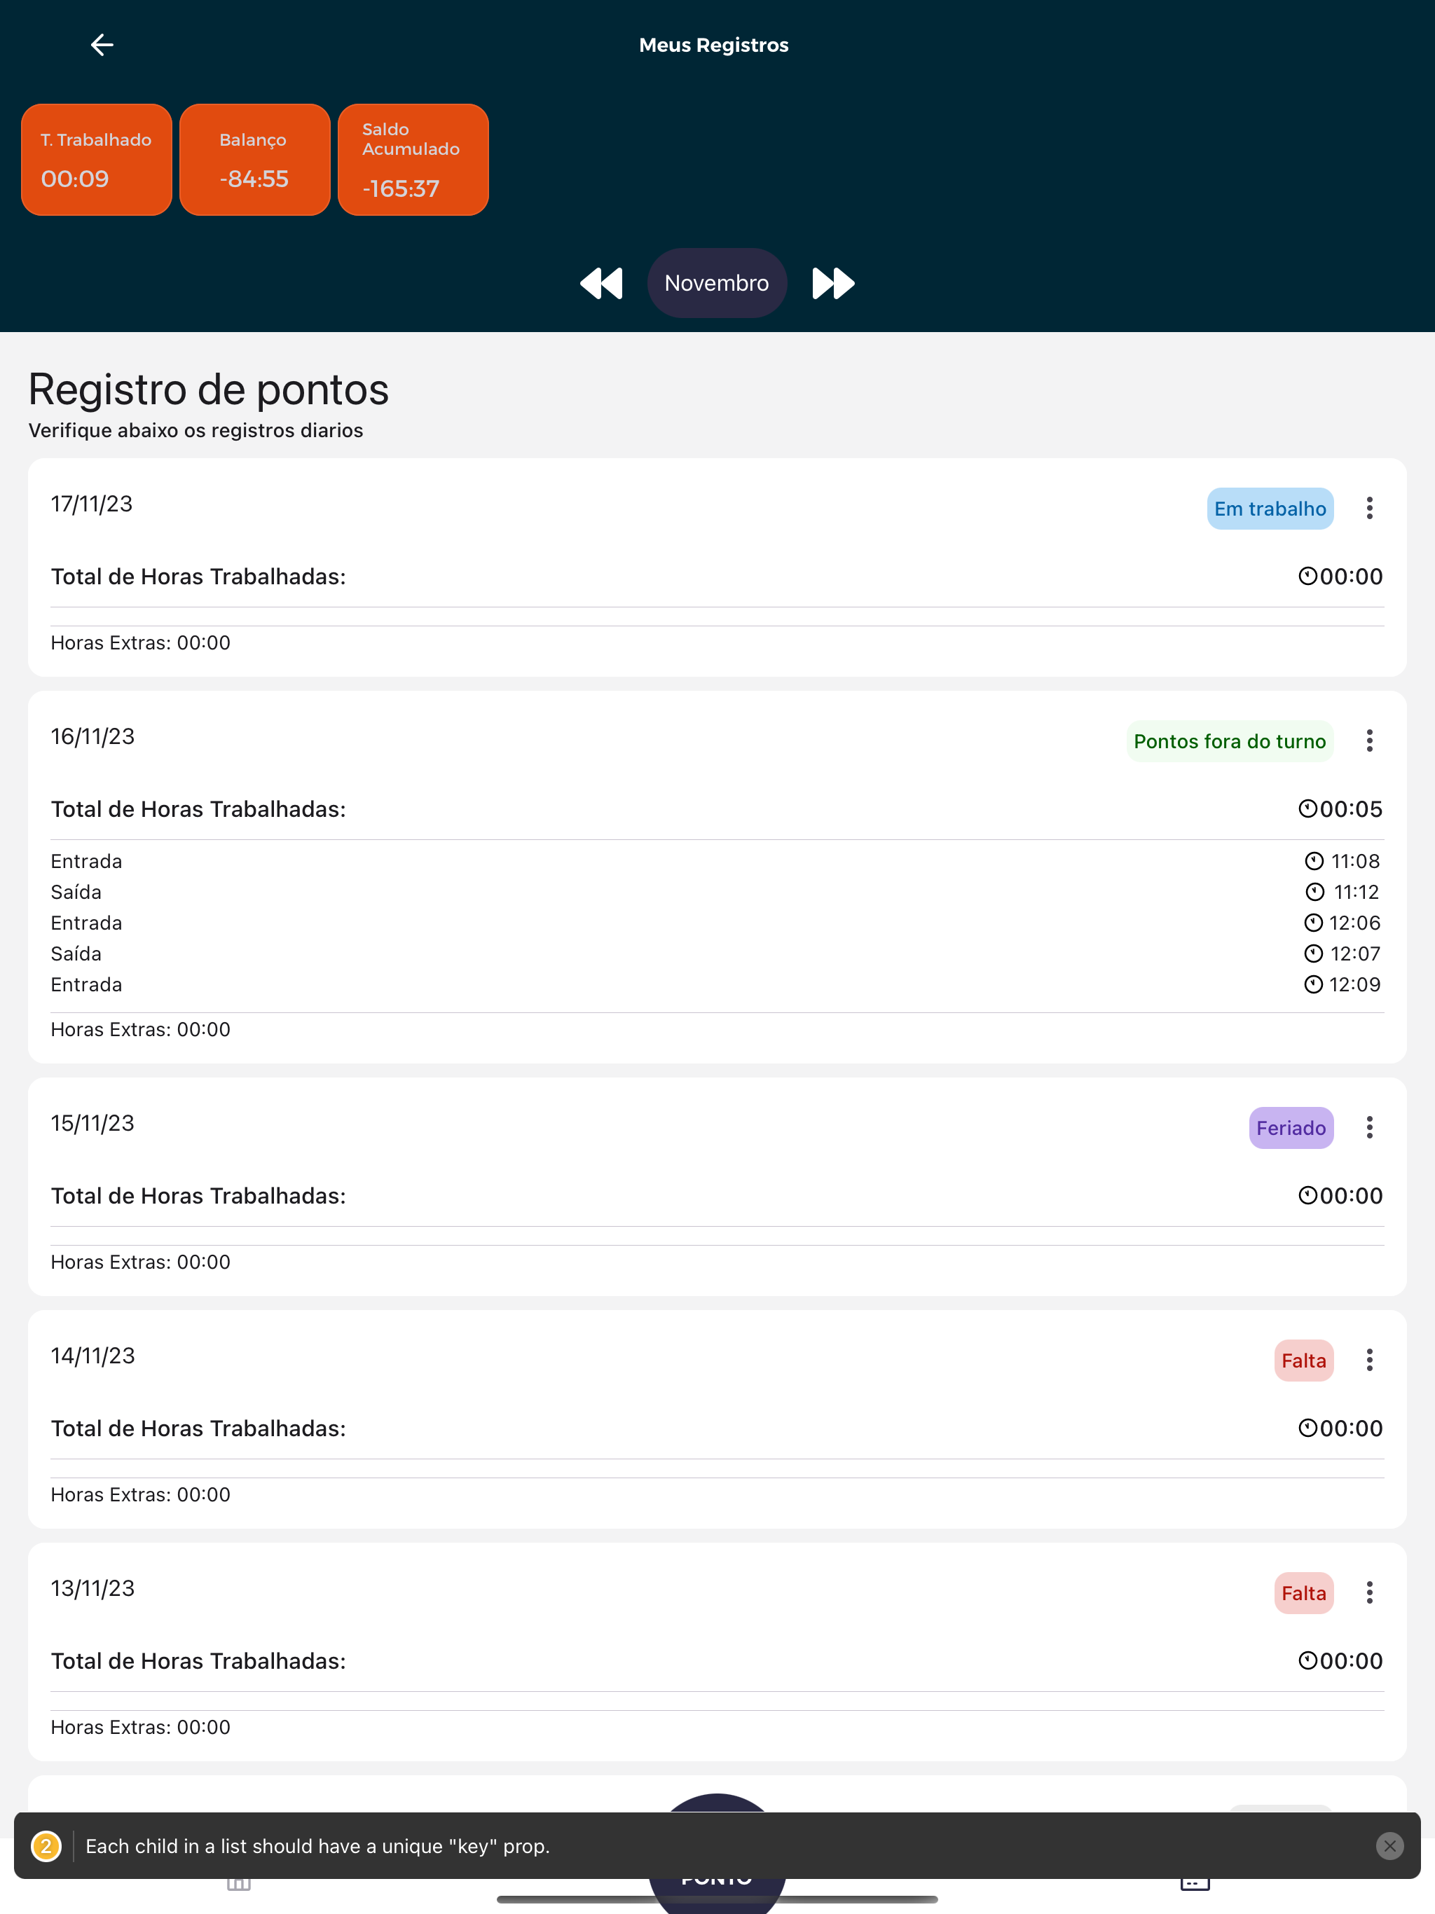This screenshot has height=1914, width=1435.
Task: Click the Meus Registros title
Action: point(714,45)
